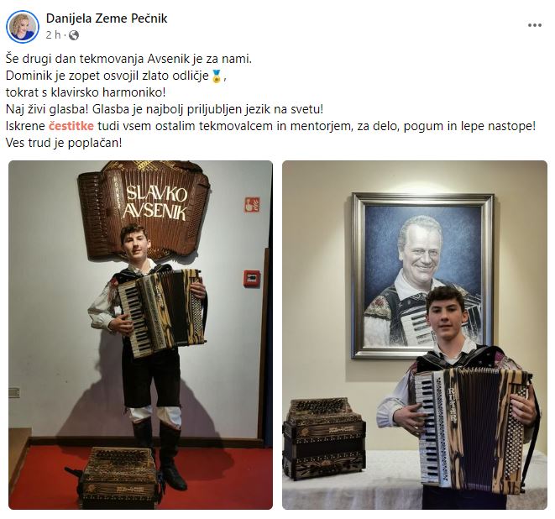
Task: Click the button accordion on the white table
Action: tap(324, 438)
